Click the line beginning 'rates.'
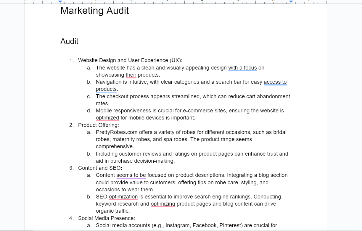 tap(103, 104)
